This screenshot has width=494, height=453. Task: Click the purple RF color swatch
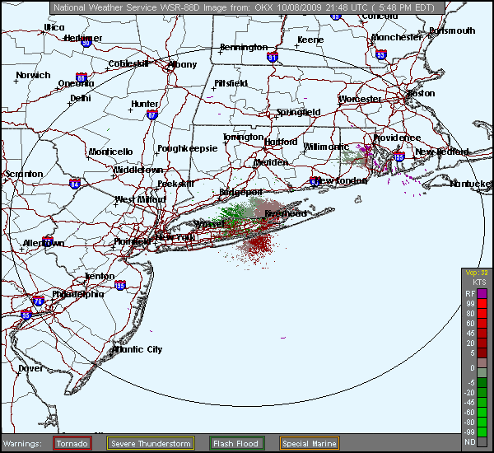tap(482, 294)
